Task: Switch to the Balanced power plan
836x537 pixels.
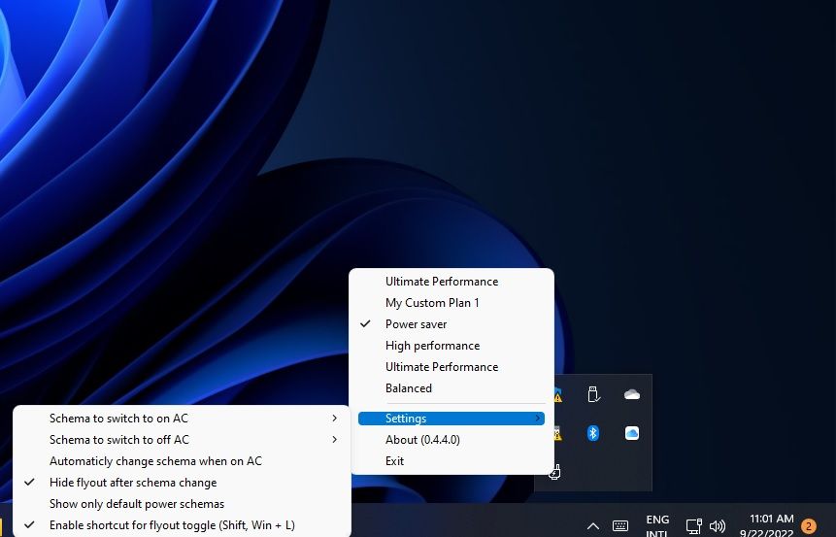Action: (451, 387)
